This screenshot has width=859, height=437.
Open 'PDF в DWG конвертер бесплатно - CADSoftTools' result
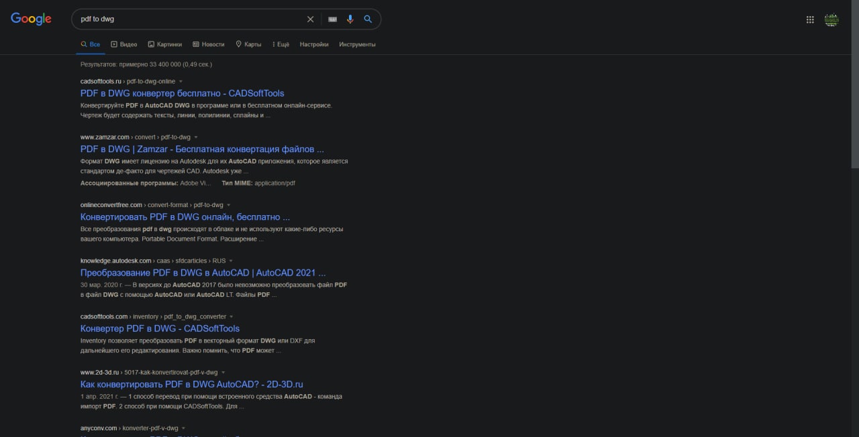pos(183,93)
